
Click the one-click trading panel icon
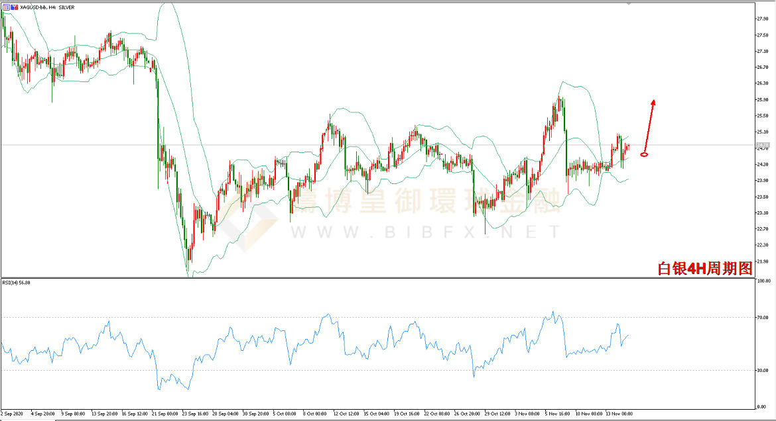[6, 7]
